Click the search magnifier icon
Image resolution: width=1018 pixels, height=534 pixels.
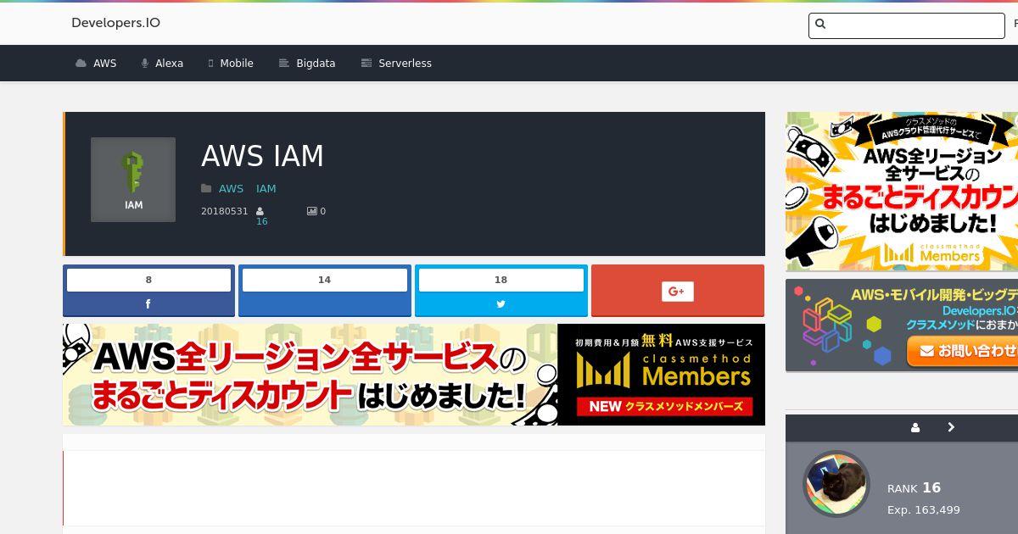coord(820,25)
